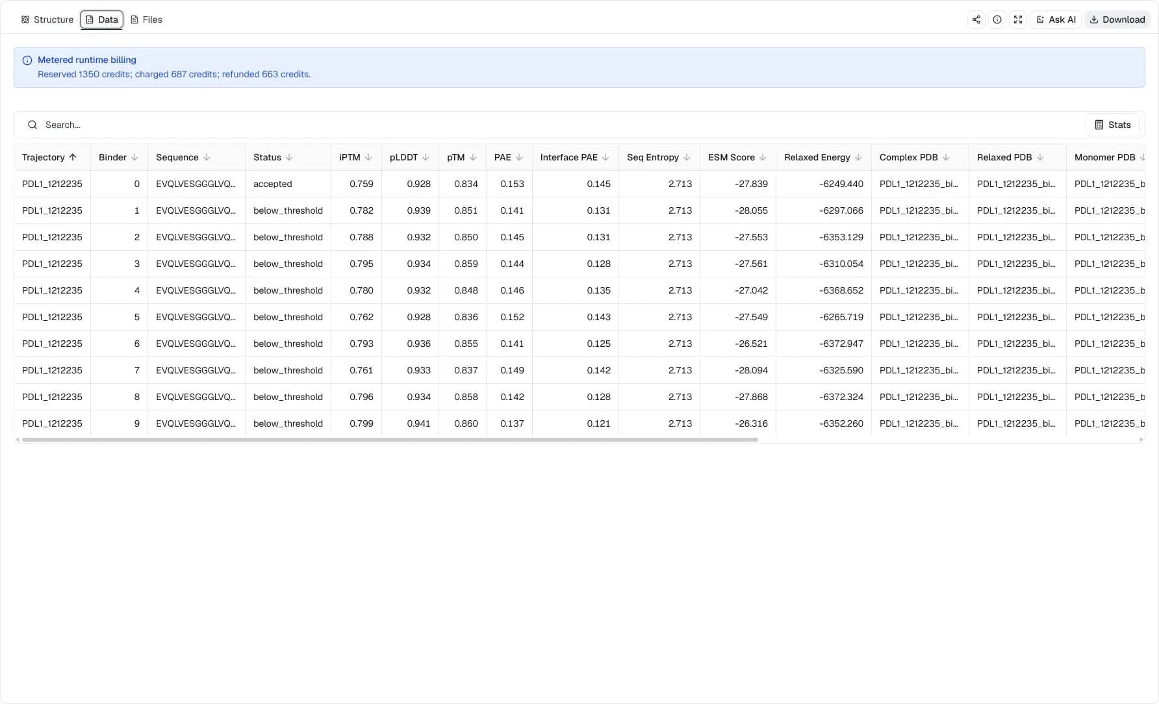The width and height of the screenshot is (1159, 704).
Task: Open the Stats panel button
Action: pyautogui.click(x=1112, y=125)
